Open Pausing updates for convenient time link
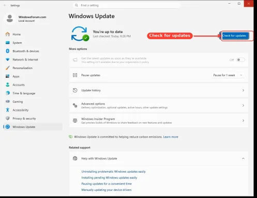 click(x=107, y=184)
